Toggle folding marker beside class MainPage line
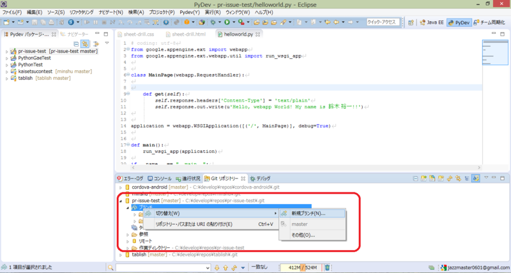Image resolution: width=511 pixels, height=273 pixels. click(x=128, y=75)
